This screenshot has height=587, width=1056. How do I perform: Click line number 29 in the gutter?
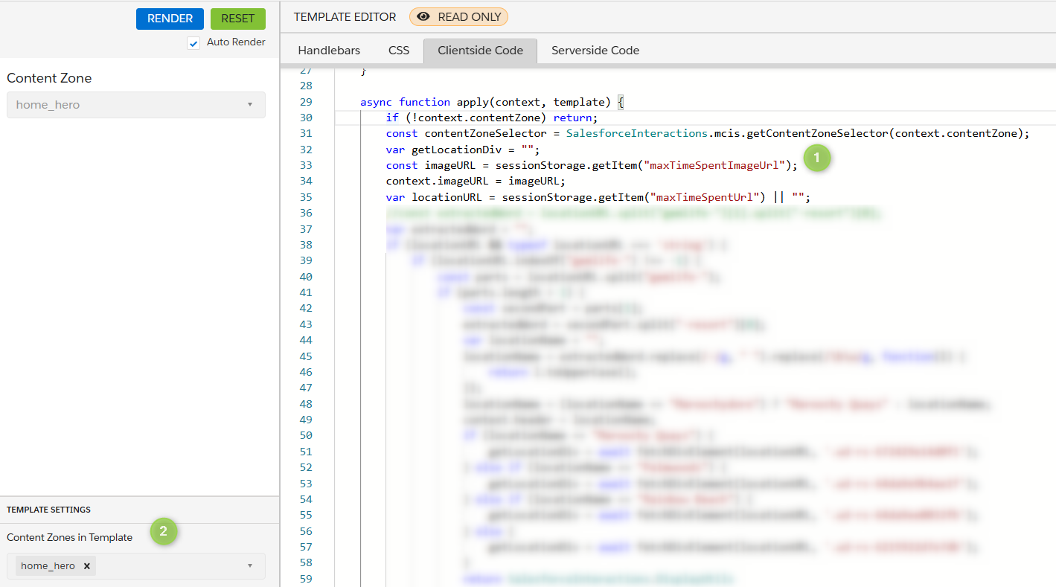click(x=305, y=102)
